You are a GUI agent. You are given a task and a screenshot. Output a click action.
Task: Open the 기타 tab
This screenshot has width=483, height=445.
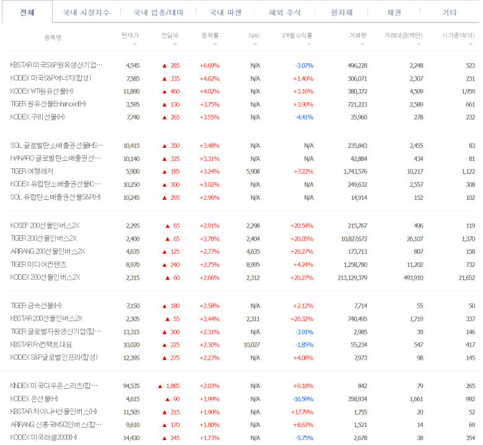point(450,12)
